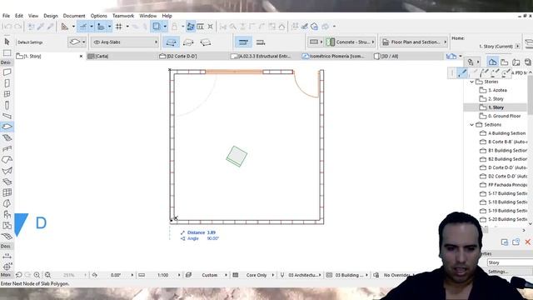Open the Design menu
The image size is (533, 300).
[51, 16]
